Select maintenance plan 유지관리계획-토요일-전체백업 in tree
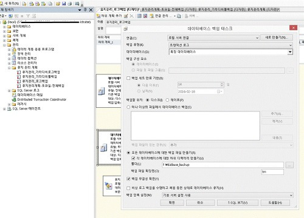 click(43, 86)
